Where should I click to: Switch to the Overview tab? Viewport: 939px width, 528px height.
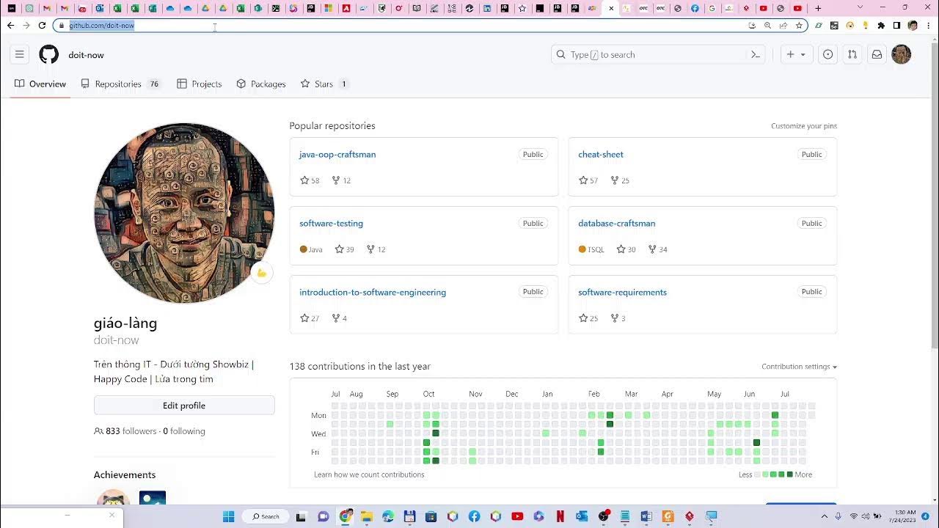click(x=40, y=84)
